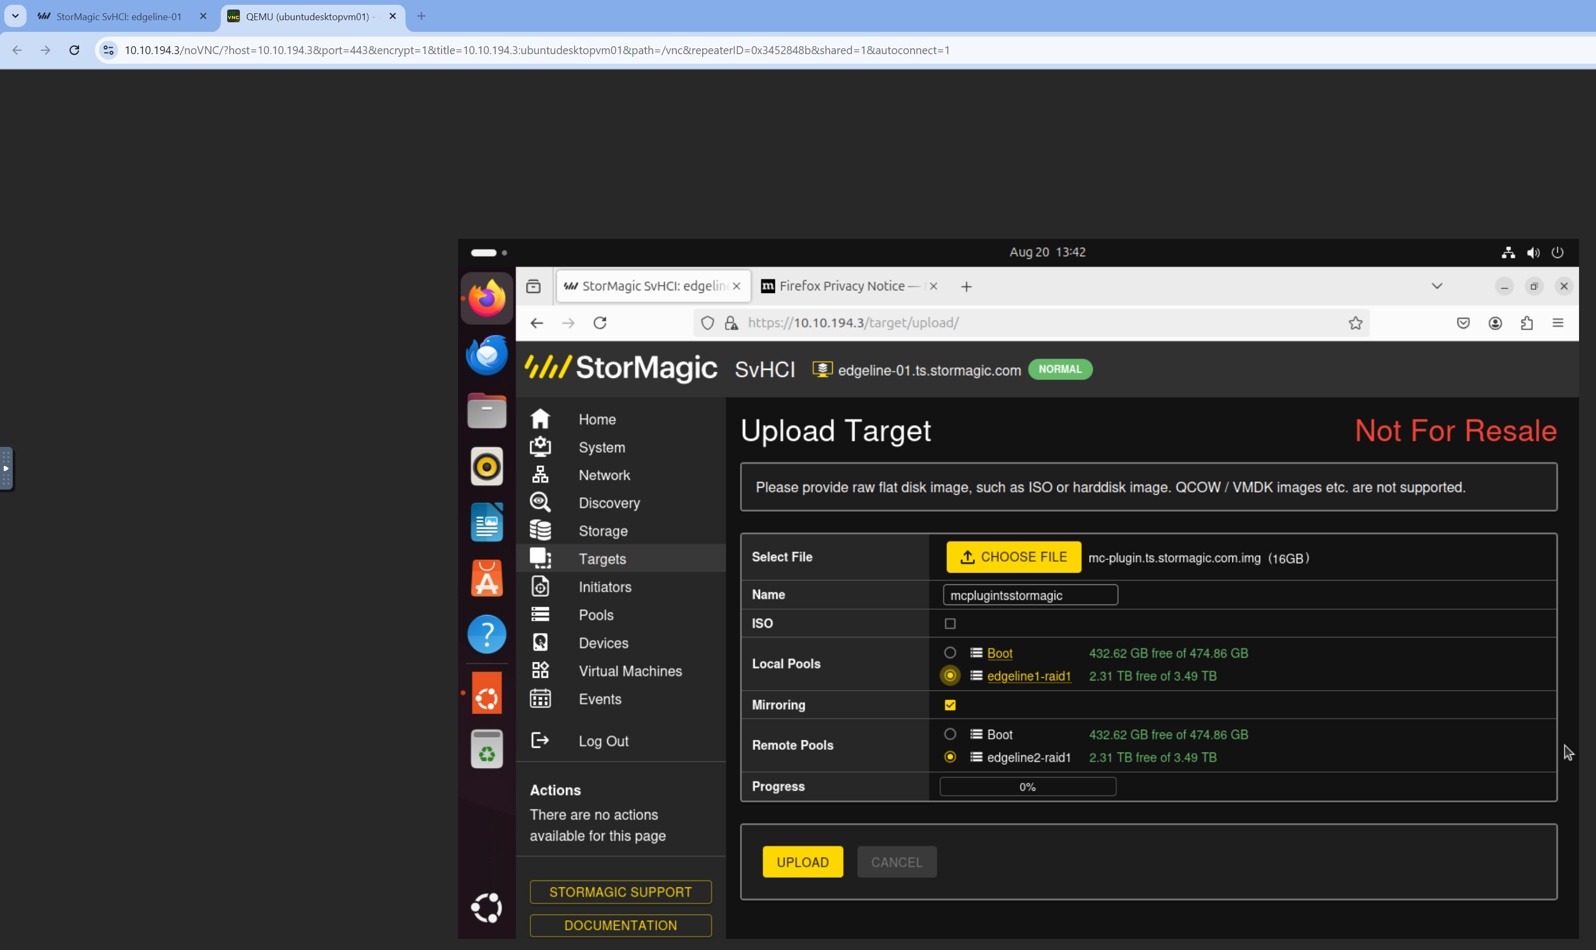This screenshot has height=950, width=1596.
Task: Click the yellow UPLOAD button
Action: pyautogui.click(x=802, y=862)
